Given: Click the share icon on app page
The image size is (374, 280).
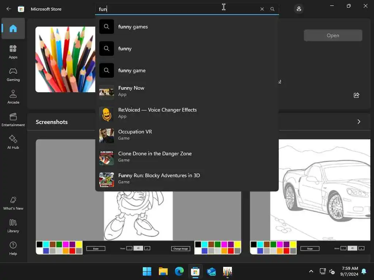Looking at the screenshot, I should pyautogui.click(x=356, y=95).
